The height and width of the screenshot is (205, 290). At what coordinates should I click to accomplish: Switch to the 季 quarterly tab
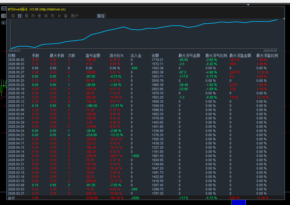click(x=40, y=16)
